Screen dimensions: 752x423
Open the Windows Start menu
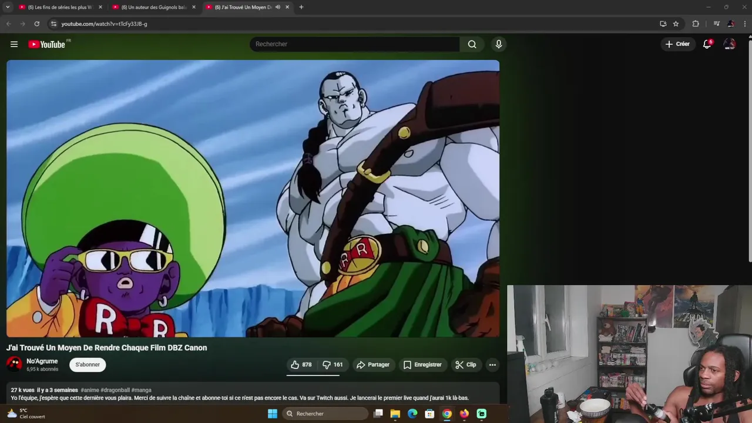point(273,414)
